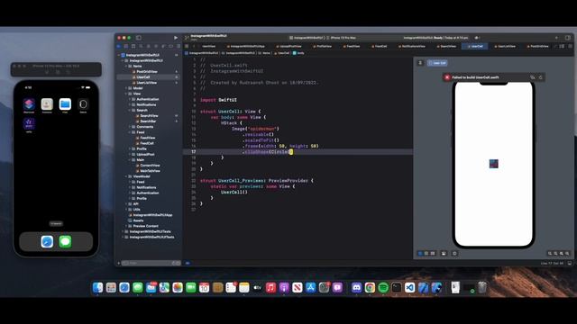Tap the Search pill on Simulator home screen
577x324 pixels.
pyautogui.click(x=56, y=224)
